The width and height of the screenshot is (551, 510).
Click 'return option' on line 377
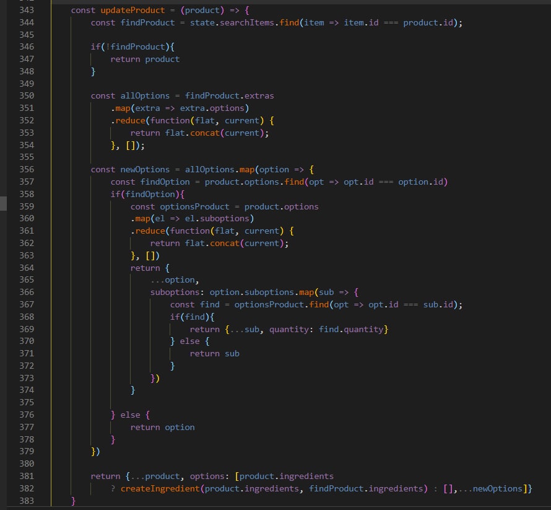(x=162, y=428)
